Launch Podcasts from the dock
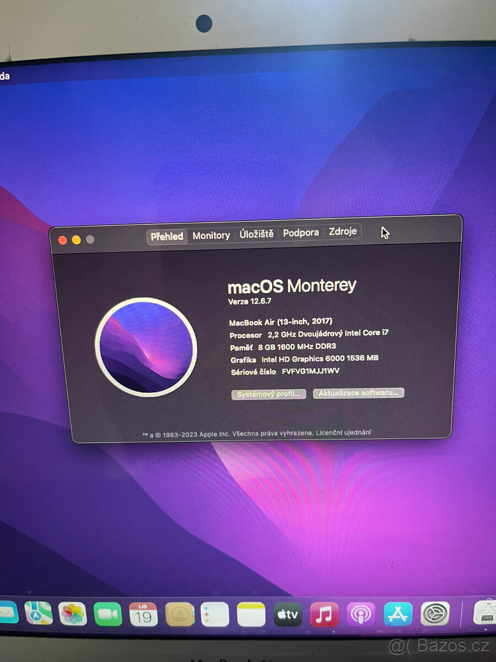This screenshot has width=496, height=662. 361,614
